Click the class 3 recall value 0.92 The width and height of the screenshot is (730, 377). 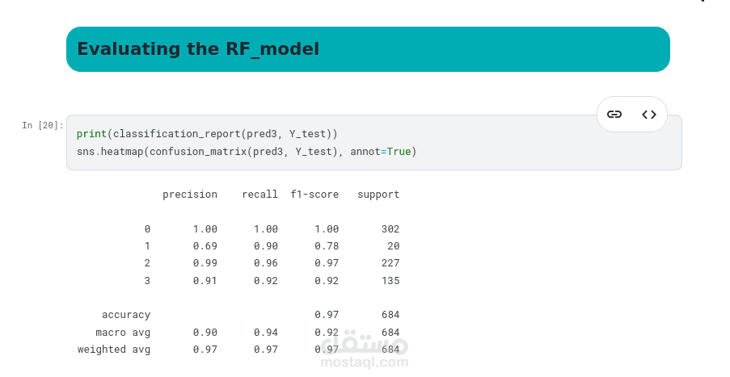(266, 281)
